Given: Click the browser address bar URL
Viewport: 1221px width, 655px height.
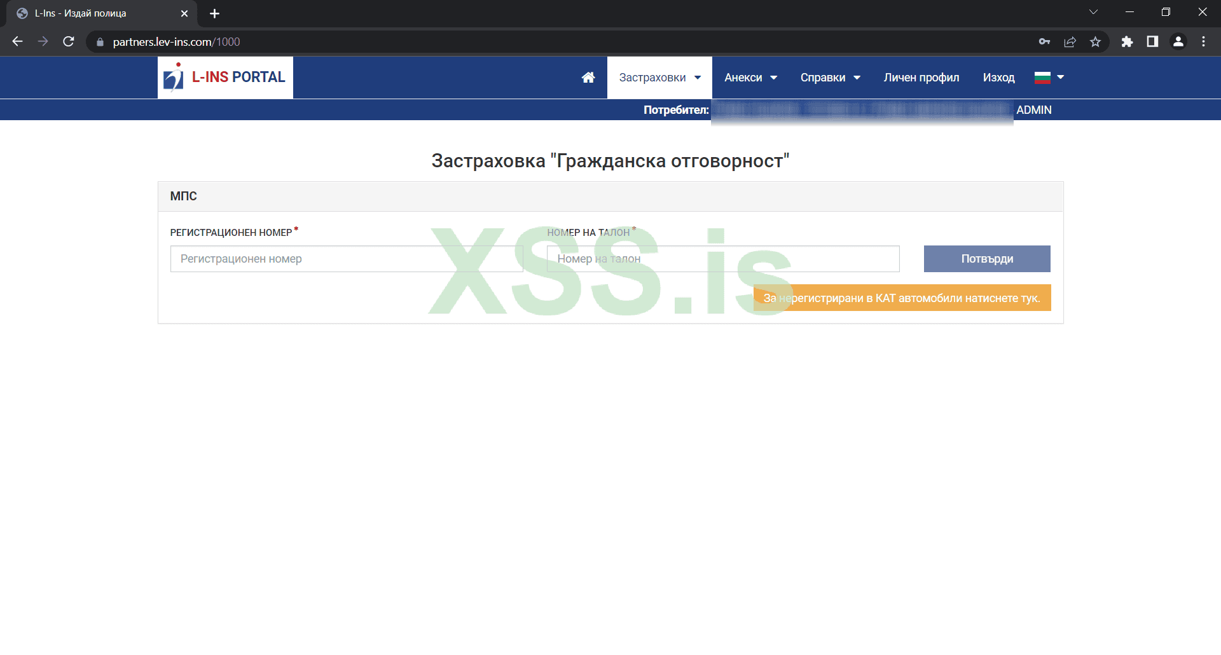Looking at the screenshot, I should pos(176,42).
